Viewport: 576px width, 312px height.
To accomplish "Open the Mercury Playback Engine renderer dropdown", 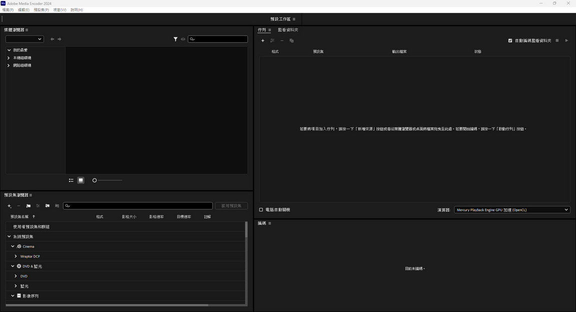I will pyautogui.click(x=511, y=209).
